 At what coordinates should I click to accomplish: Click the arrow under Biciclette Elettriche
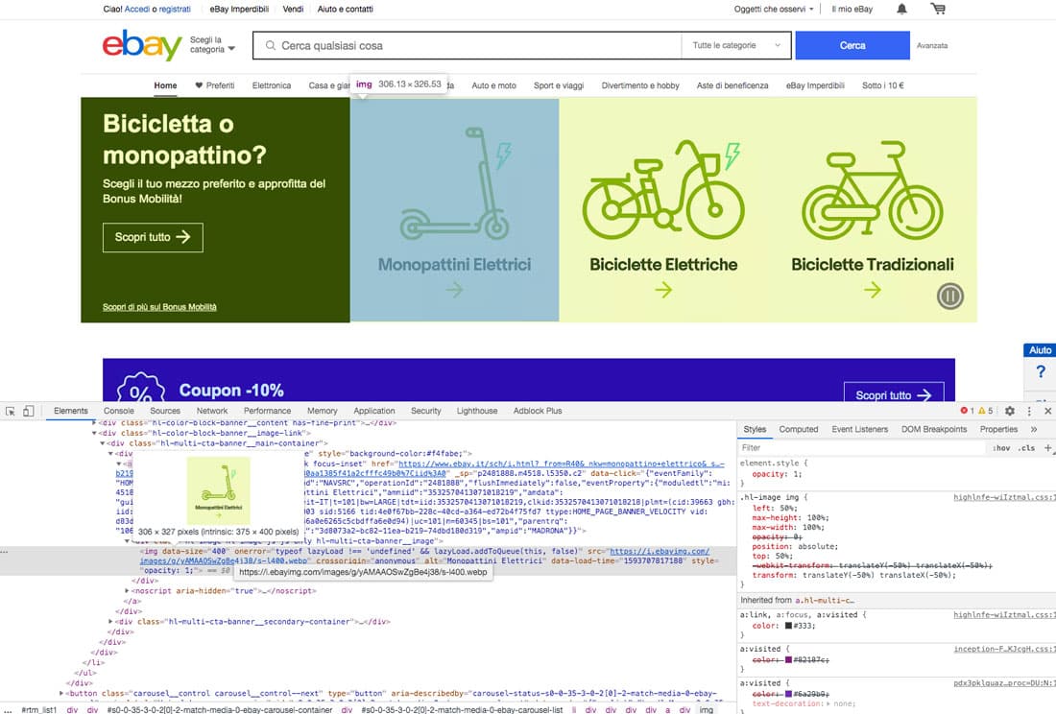coord(663,290)
